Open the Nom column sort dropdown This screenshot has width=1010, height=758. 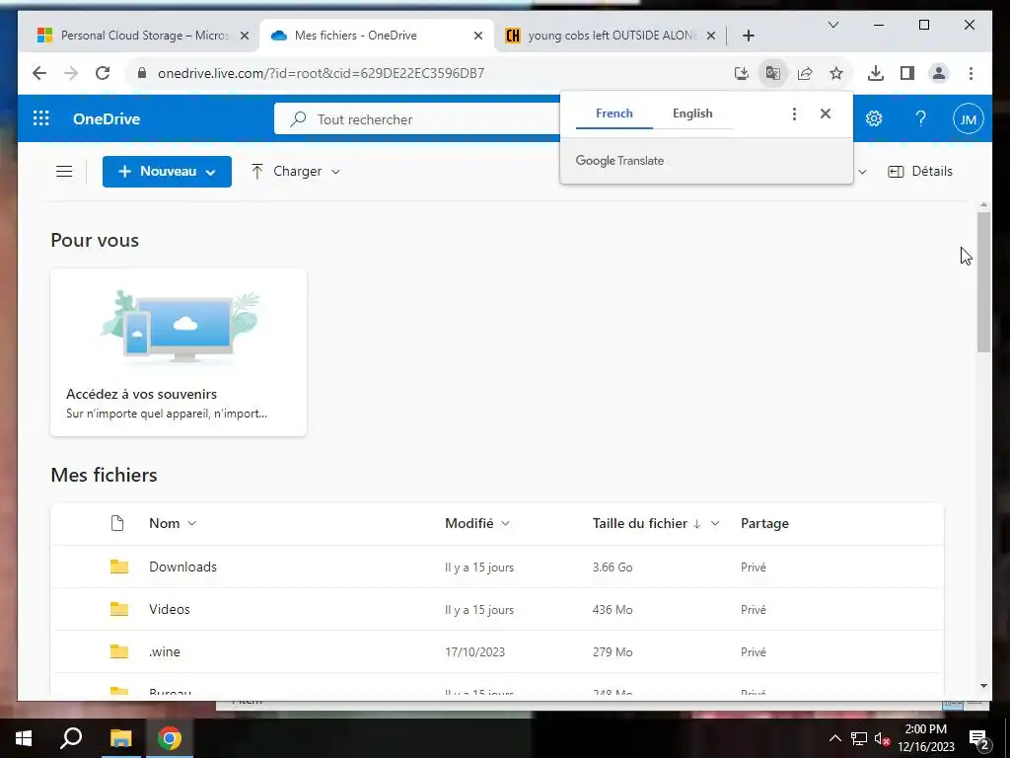(x=191, y=523)
